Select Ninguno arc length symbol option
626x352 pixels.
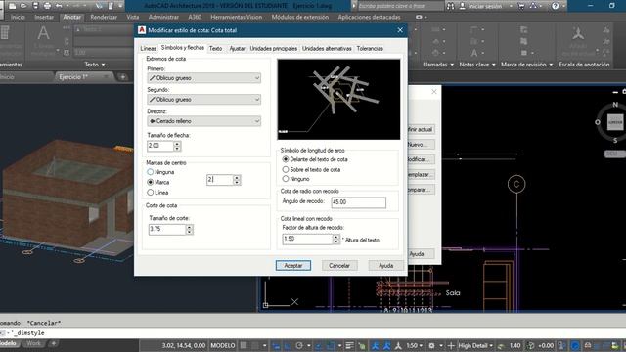pos(286,179)
